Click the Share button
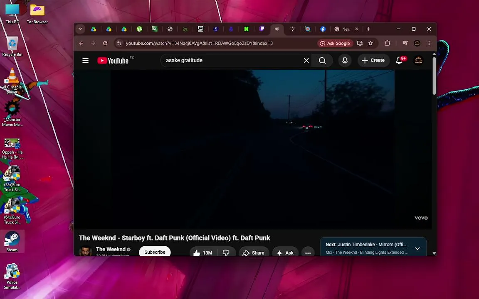This screenshot has width=479, height=299. 254,252
